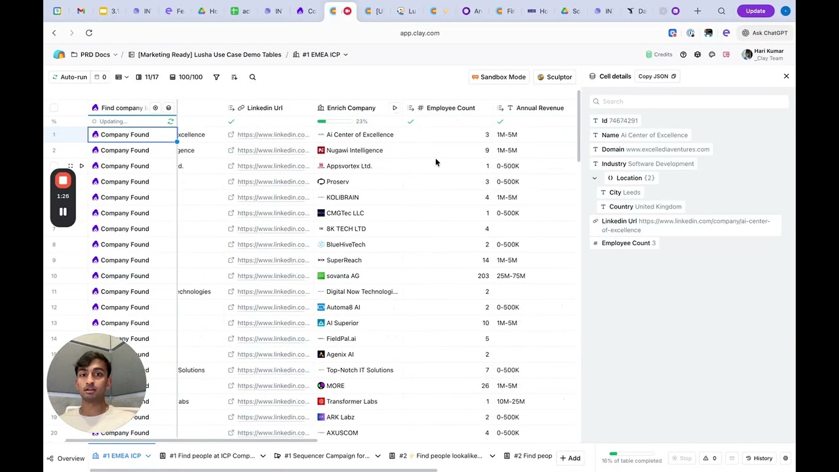This screenshot has height=472, width=839.
Task: Open a new browser tab
Action: click(697, 10)
